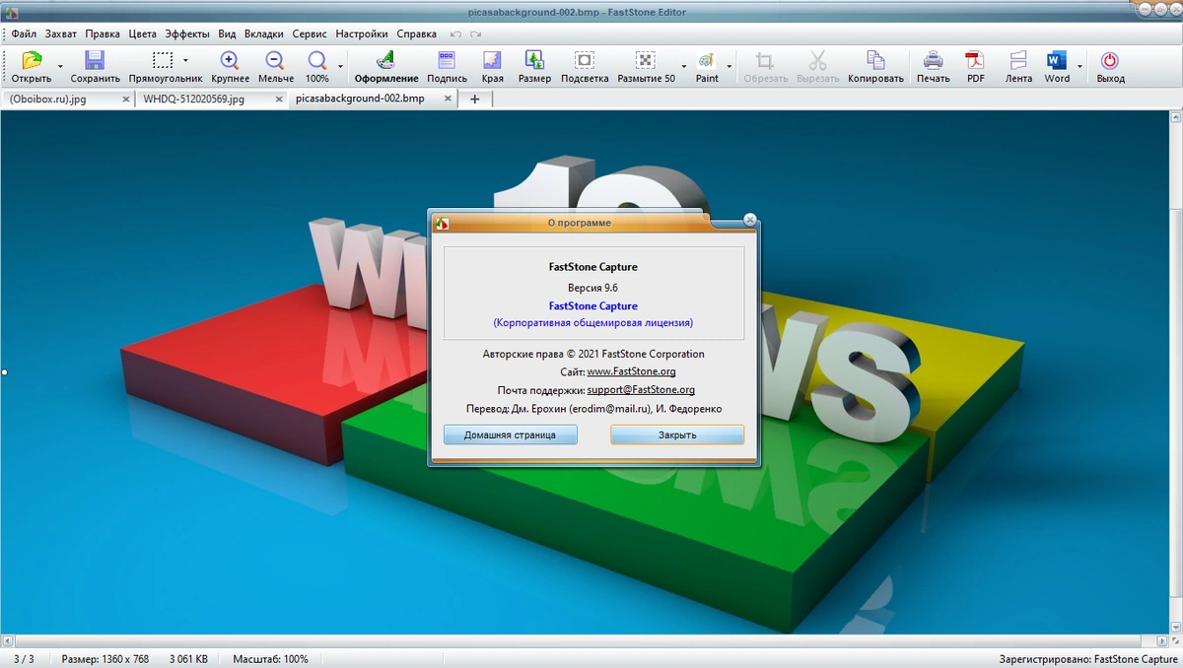
Task: Click the redo arrow in the menu bar
Action: pos(475,33)
